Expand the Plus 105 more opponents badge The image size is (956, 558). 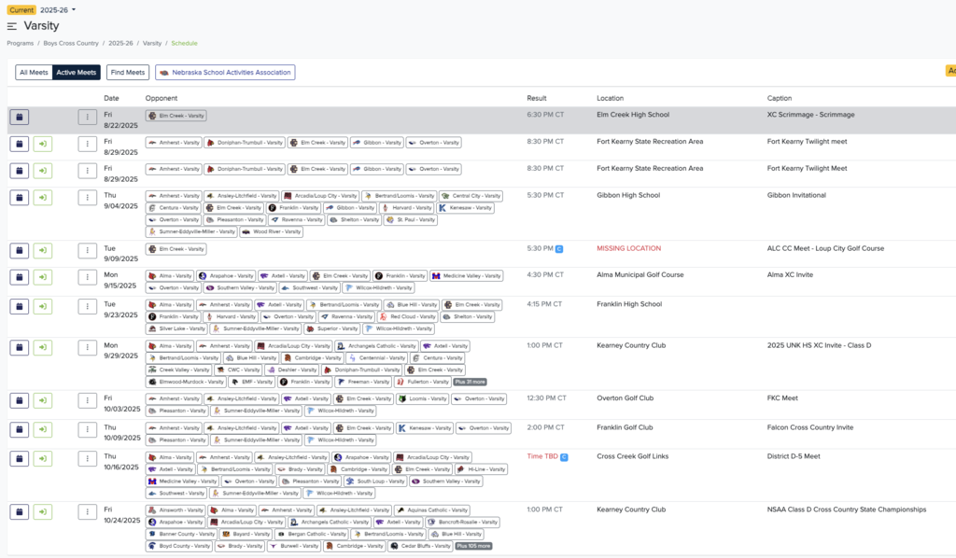473,546
